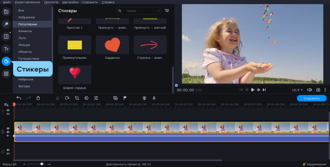Viewport: 330px width, 167px height.
Task: Click the timeline Масштаб zoom slider
Action: pos(37,164)
